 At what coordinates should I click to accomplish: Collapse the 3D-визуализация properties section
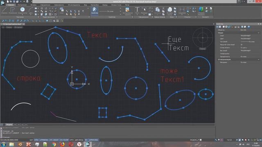258,60
